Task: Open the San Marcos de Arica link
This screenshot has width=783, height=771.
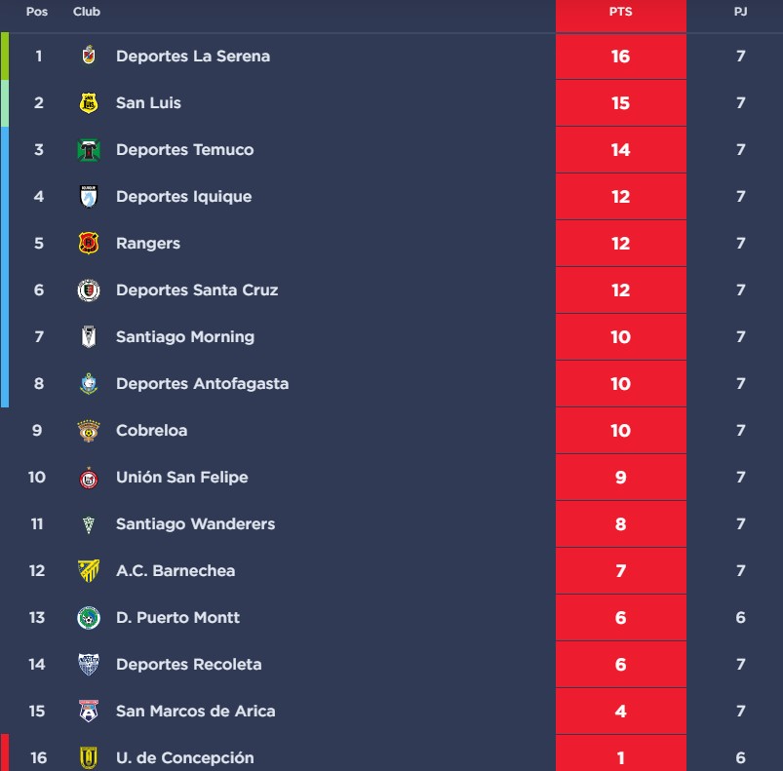Action: coord(195,712)
